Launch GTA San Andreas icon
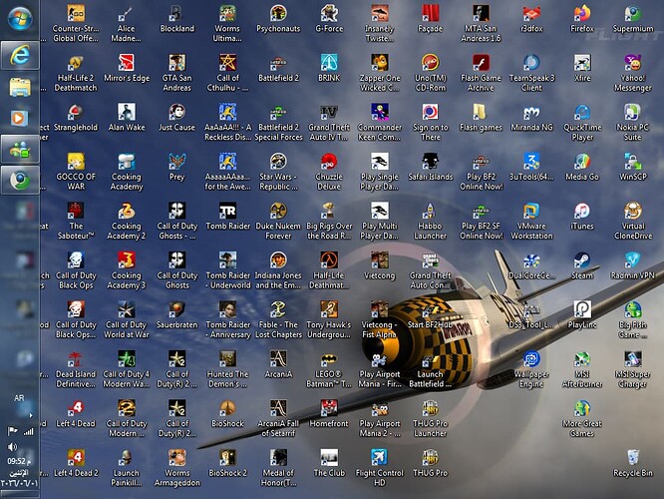This screenshot has width=664, height=499. (177, 73)
